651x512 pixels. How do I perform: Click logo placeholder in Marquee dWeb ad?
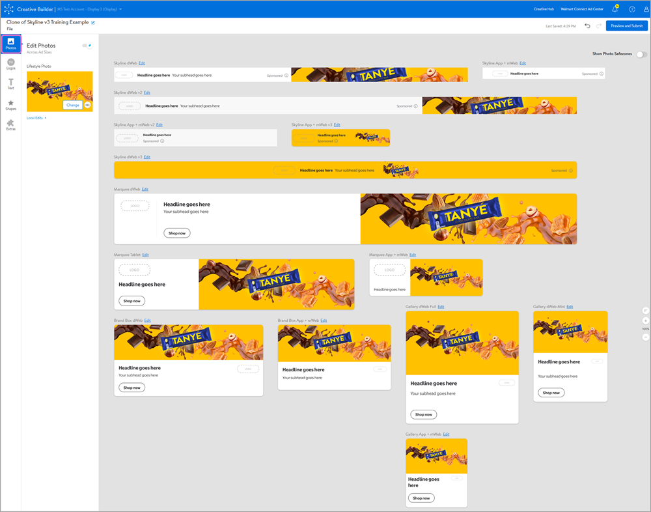coord(135,206)
